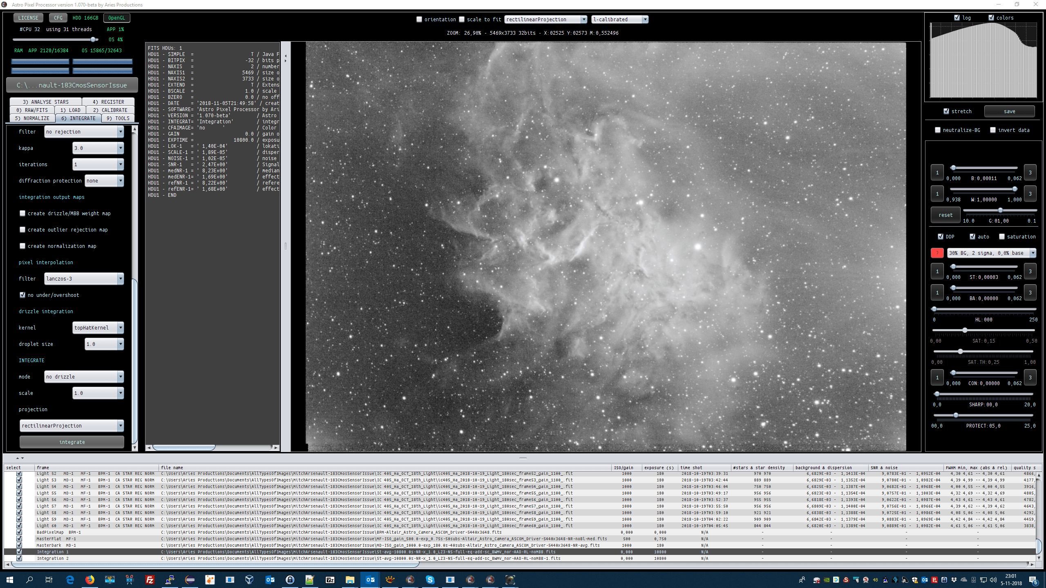Open the integrate mode dropdown (no drizzle)
This screenshot has width=1046, height=588.
click(84, 376)
